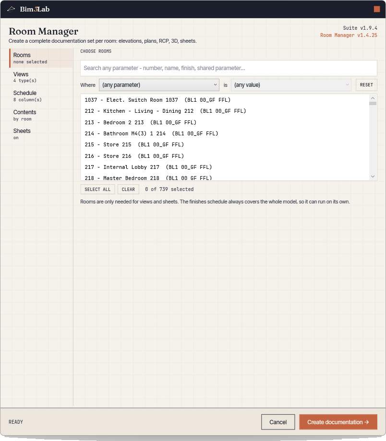Image resolution: width=386 pixels, height=441 pixels.
Task: Focus the search any parameter field
Action: pyautogui.click(x=229, y=68)
